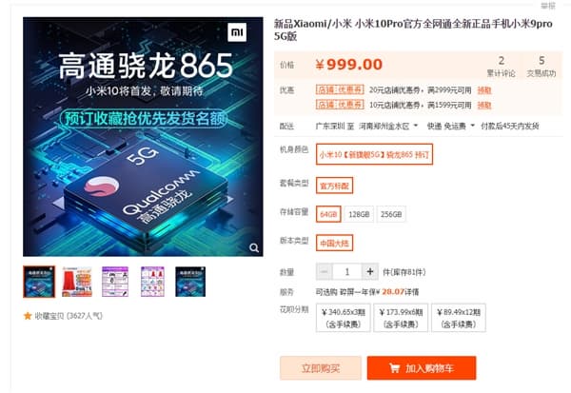Click the magnifier zoom icon on product image
Viewport: 571px width, 393px height.
(x=254, y=248)
